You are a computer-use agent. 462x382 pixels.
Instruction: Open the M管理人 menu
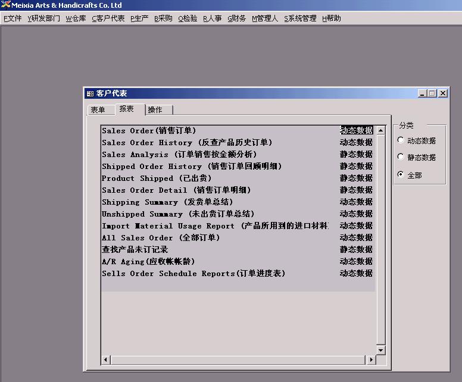[x=264, y=18]
